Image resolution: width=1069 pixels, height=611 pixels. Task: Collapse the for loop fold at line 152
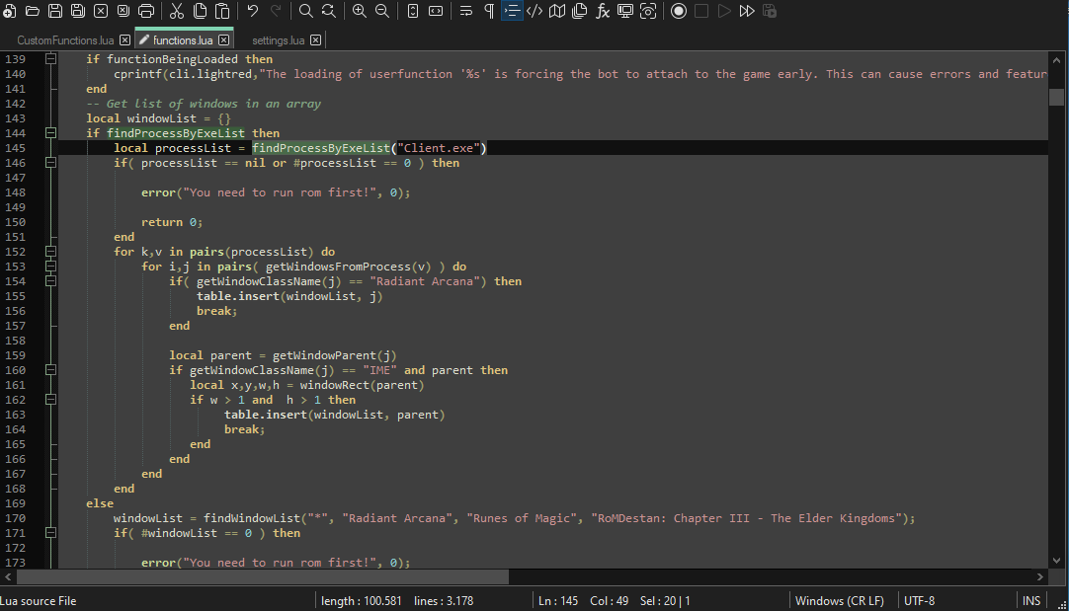point(50,252)
